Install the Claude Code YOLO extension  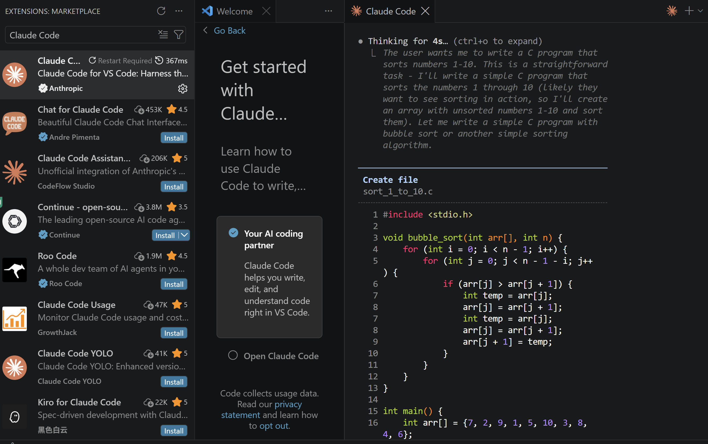tap(174, 382)
